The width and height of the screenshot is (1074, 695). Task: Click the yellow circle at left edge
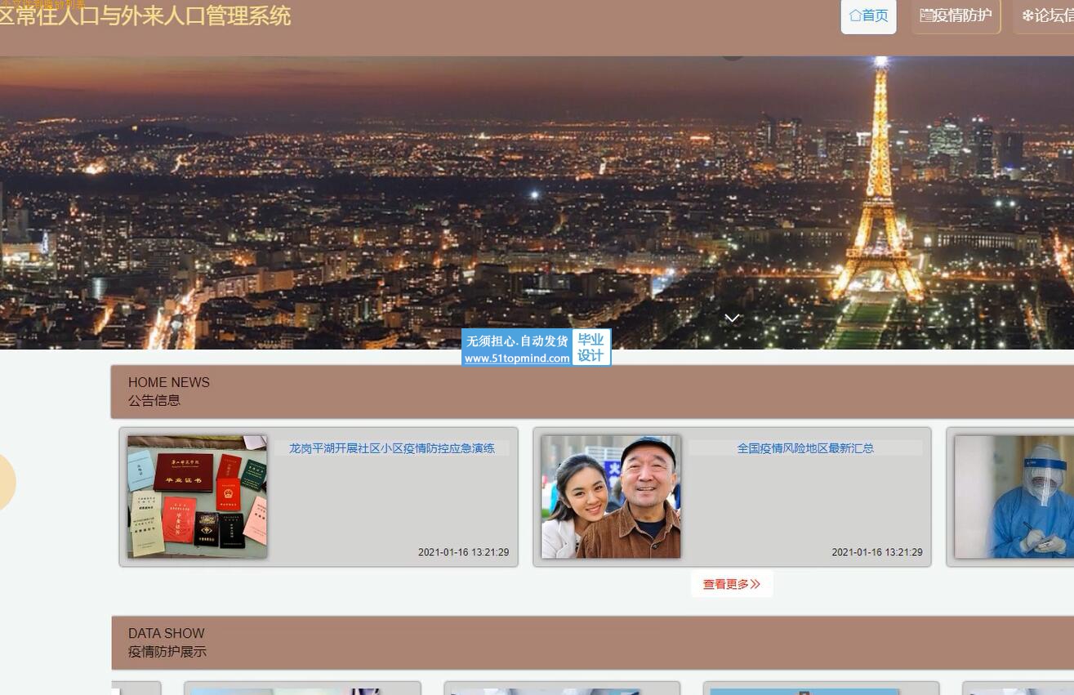click(7, 483)
